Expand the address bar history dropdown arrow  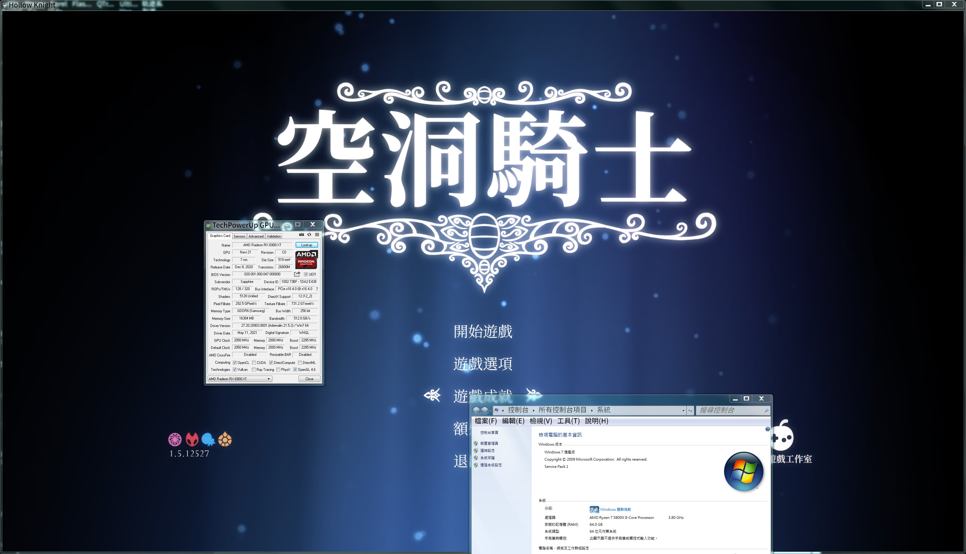point(683,410)
